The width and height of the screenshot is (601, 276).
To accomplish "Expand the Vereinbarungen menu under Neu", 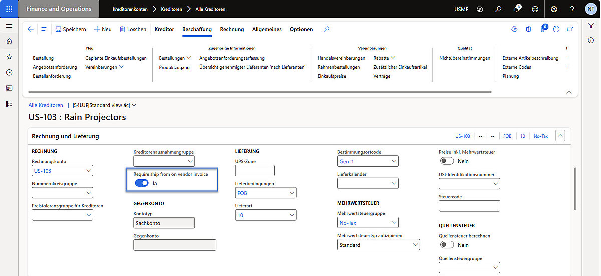I will (x=104, y=67).
